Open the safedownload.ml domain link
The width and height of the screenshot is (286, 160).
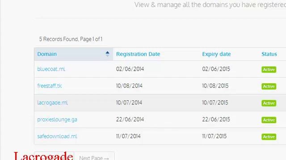point(57,136)
